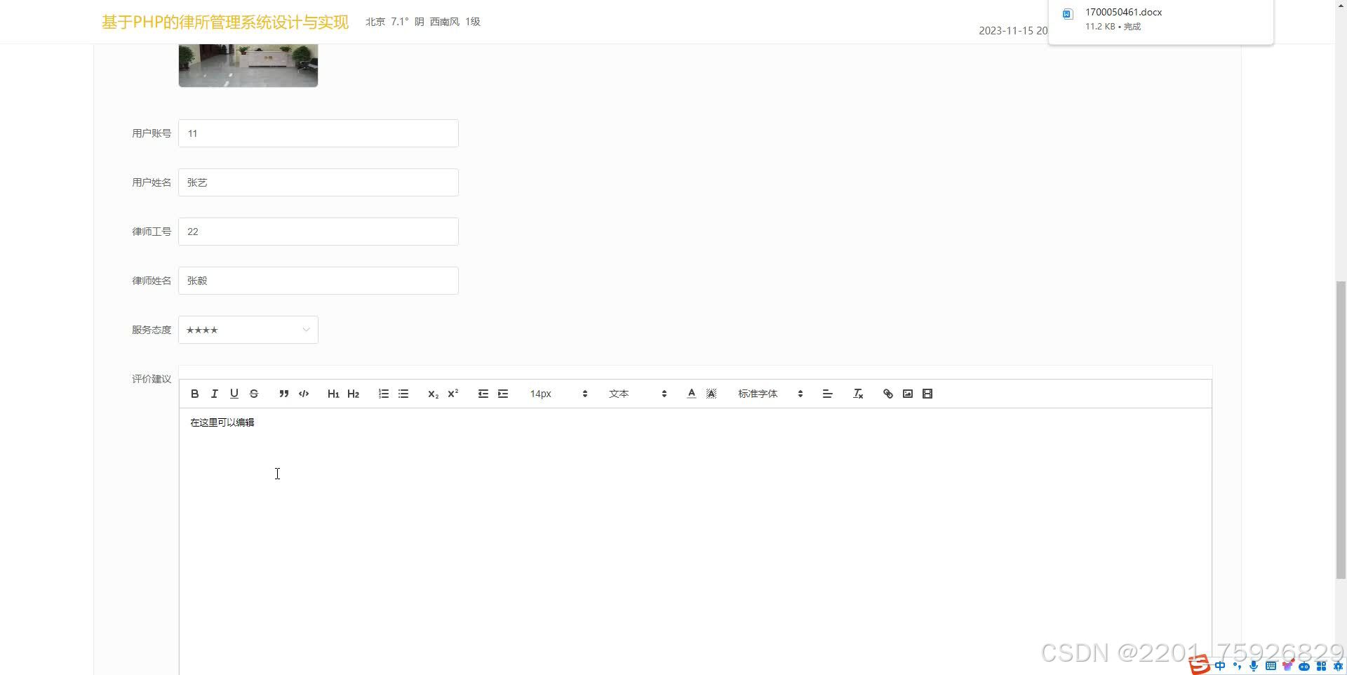This screenshot has height=675, width=1347.
Task: Open the 标准字体 font family dropdown
Action: tap(770, 394)
